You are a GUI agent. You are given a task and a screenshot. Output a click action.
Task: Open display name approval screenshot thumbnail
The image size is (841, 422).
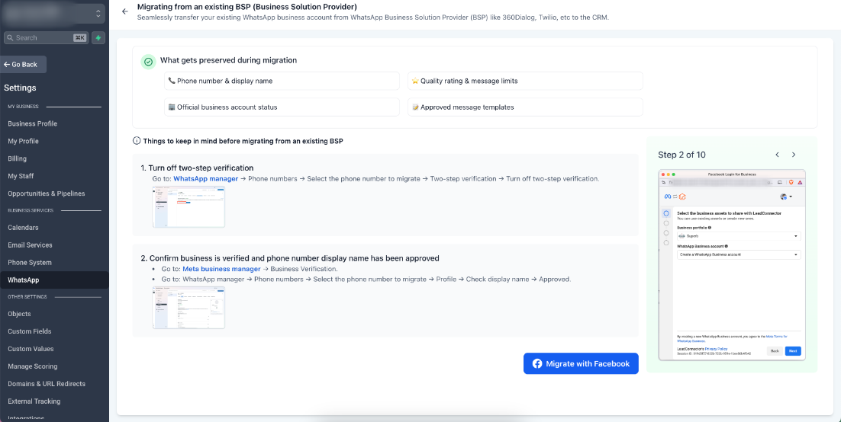tap(188, 308)
